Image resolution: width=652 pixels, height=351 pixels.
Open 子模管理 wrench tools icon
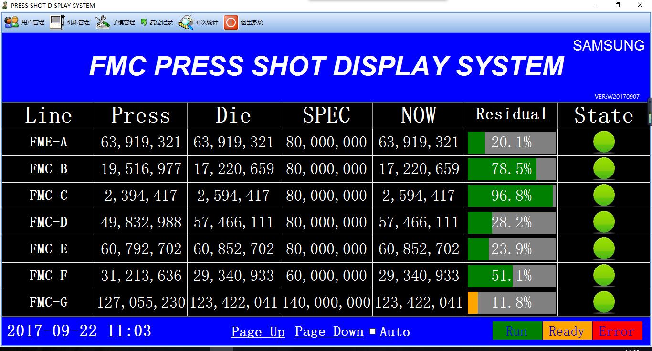pyautogui.click(x=103, y=22)
